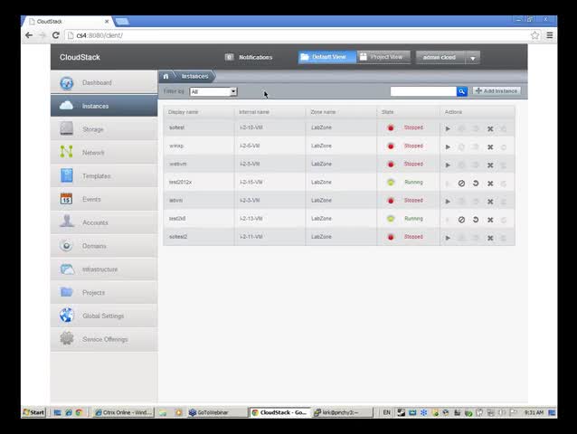Open the Filter by dropdown set to All
The width and height of the screenshot is (577, 434).
pyautogui.click(x=213, y=91)
